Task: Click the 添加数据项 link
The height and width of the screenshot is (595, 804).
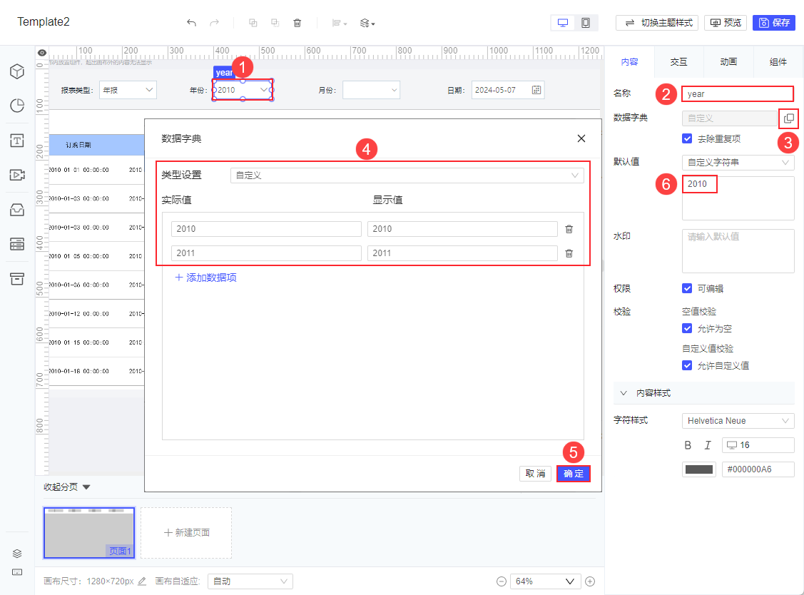Action: (x=205, y=278)
